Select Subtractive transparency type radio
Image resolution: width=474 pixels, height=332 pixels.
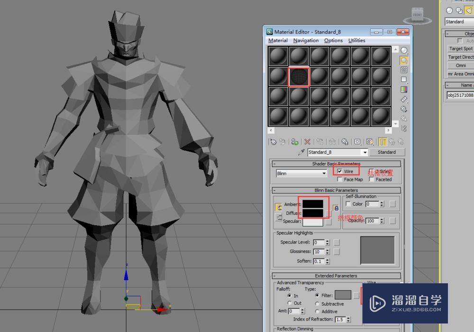click(317, 304)
